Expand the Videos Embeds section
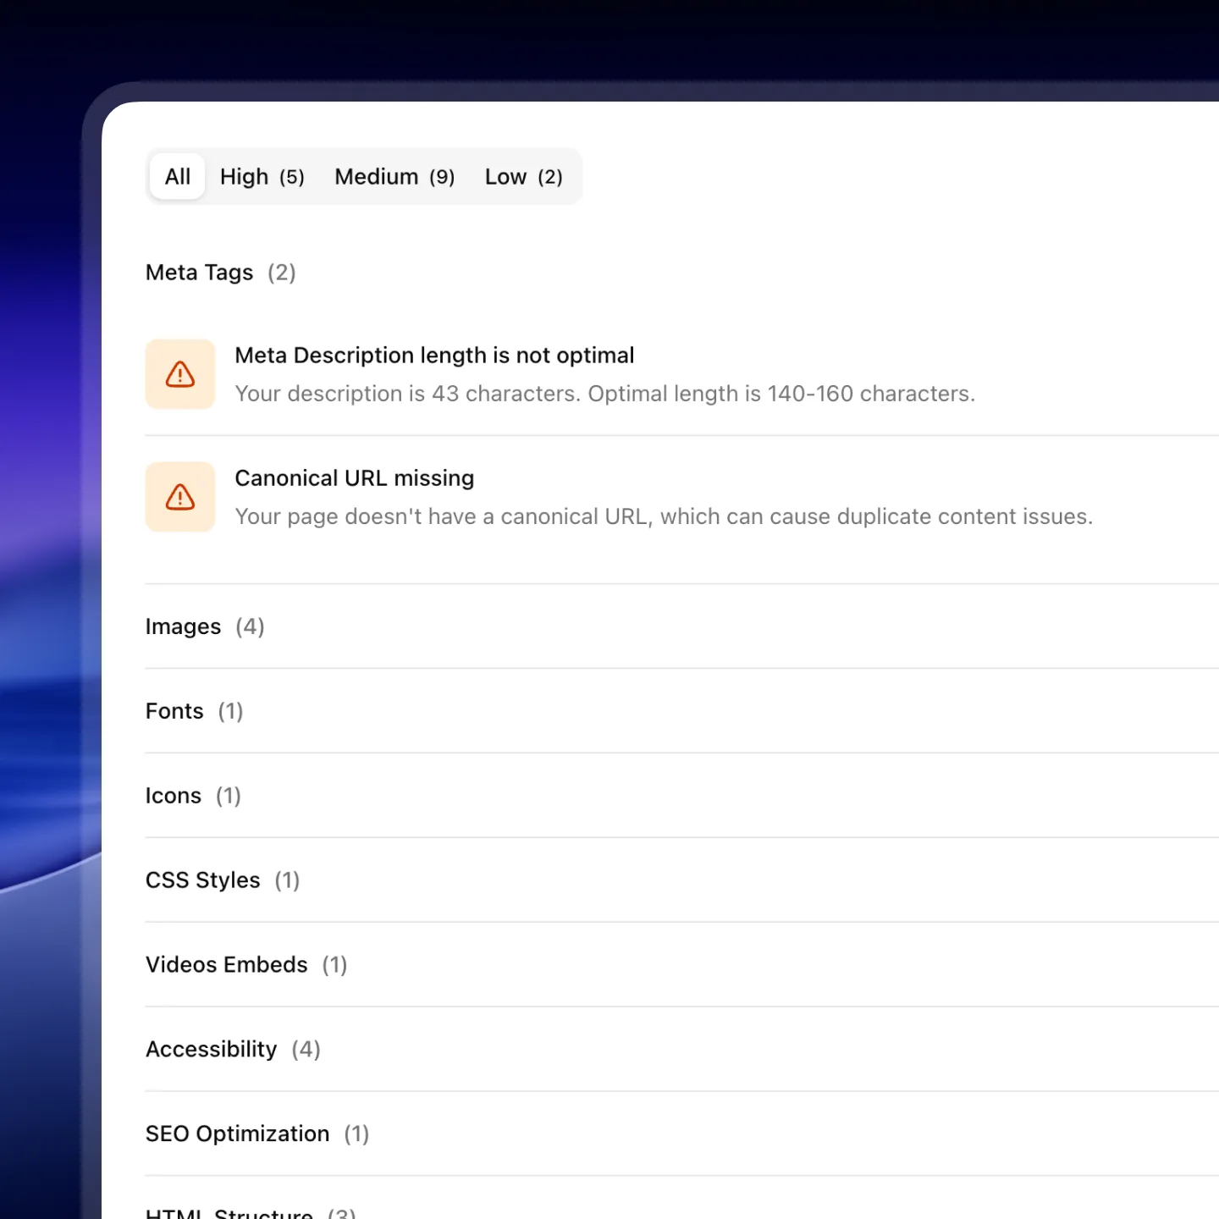The width and height of the screenshot is (1219, 1219). (x=681, y=965)
